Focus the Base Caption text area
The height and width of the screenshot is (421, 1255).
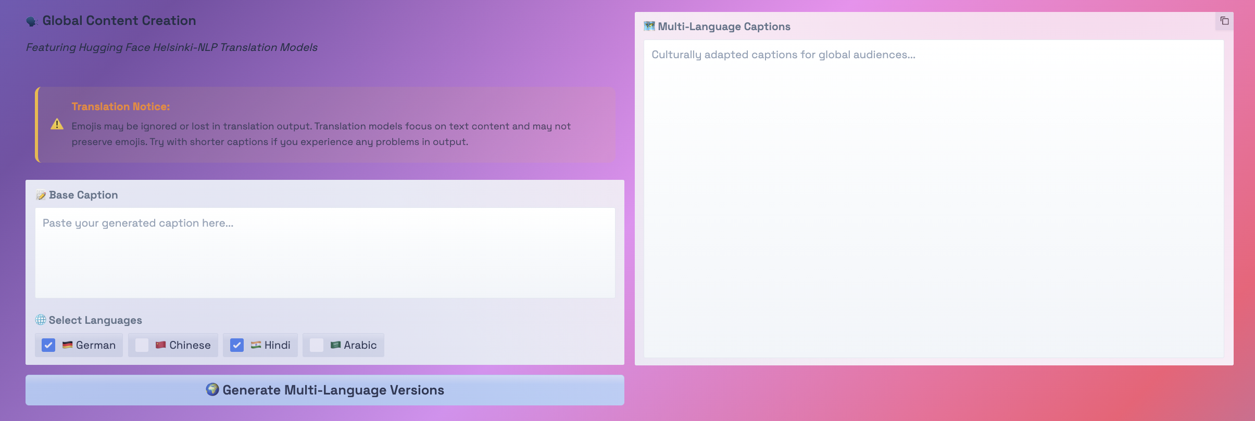[325, 253]
